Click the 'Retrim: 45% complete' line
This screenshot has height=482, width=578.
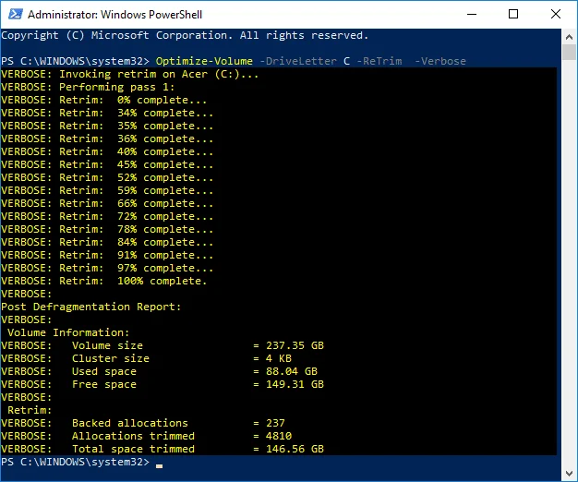click(x=107, y=164)
